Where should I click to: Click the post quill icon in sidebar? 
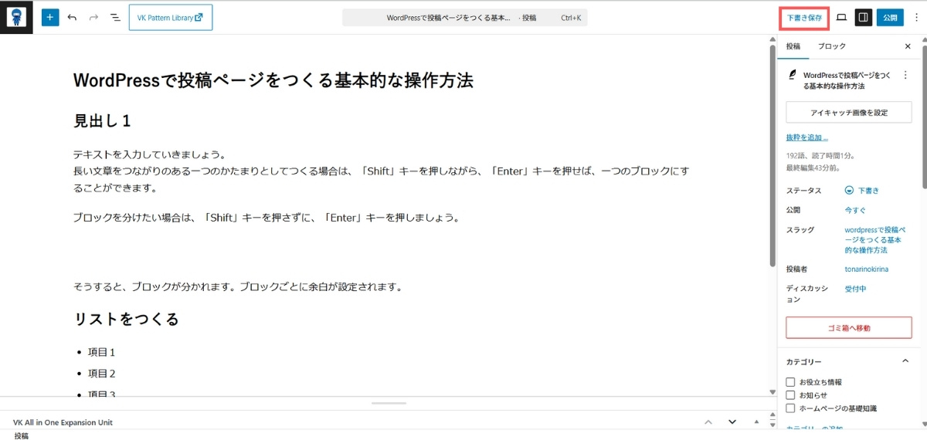pyautogui.click(x=792, y=76)
